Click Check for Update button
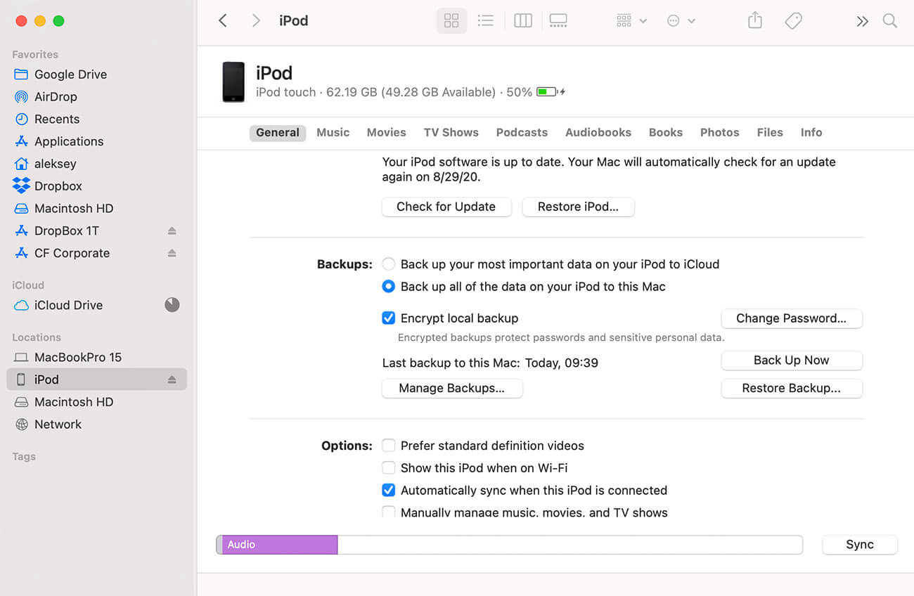Viewport: 914px width, 596px height. coord(446,207)
